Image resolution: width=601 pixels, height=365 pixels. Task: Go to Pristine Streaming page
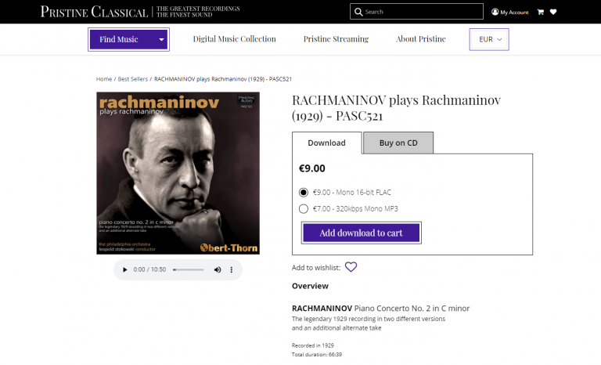(336, 39)
